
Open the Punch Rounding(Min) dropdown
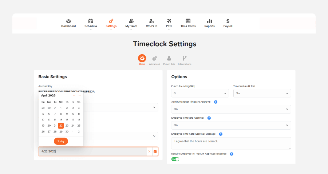click(x=200, y=93)
